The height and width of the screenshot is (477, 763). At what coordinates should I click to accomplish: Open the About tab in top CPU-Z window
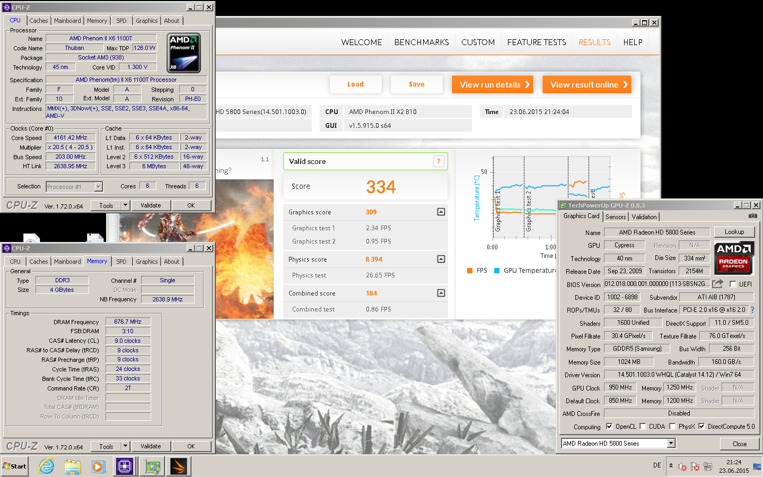171,21
